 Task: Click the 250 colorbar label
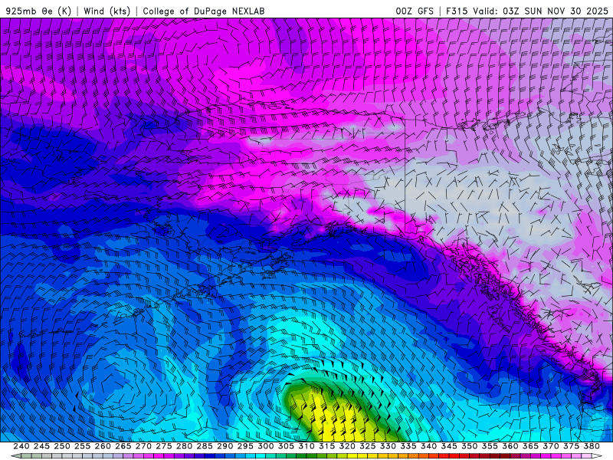click(x=62, y=446)
